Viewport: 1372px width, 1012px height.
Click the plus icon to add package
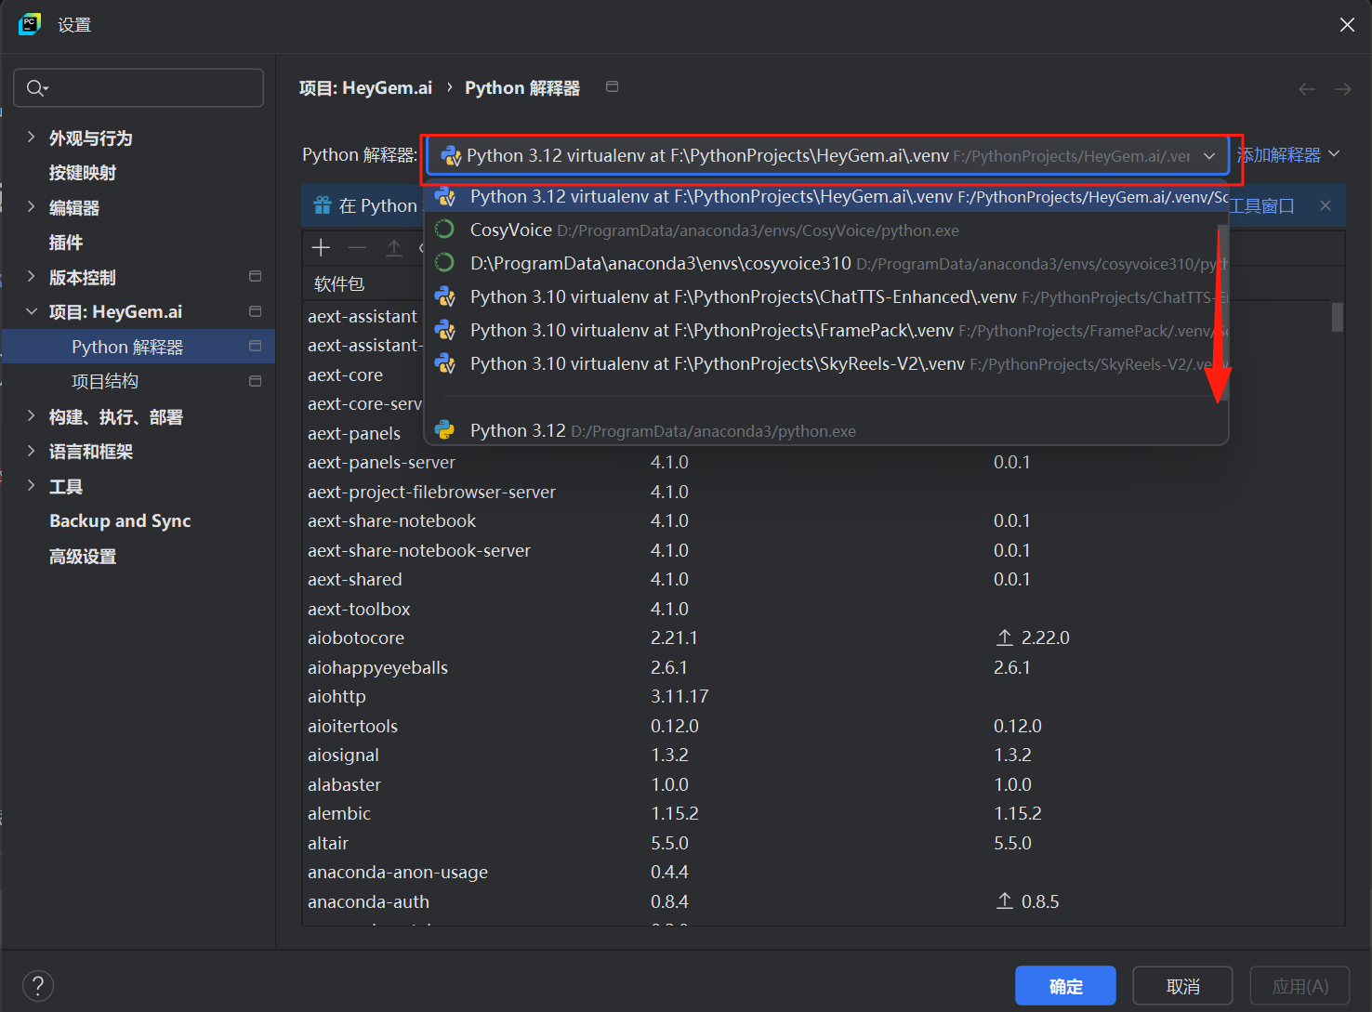click(x=322, y=247)
